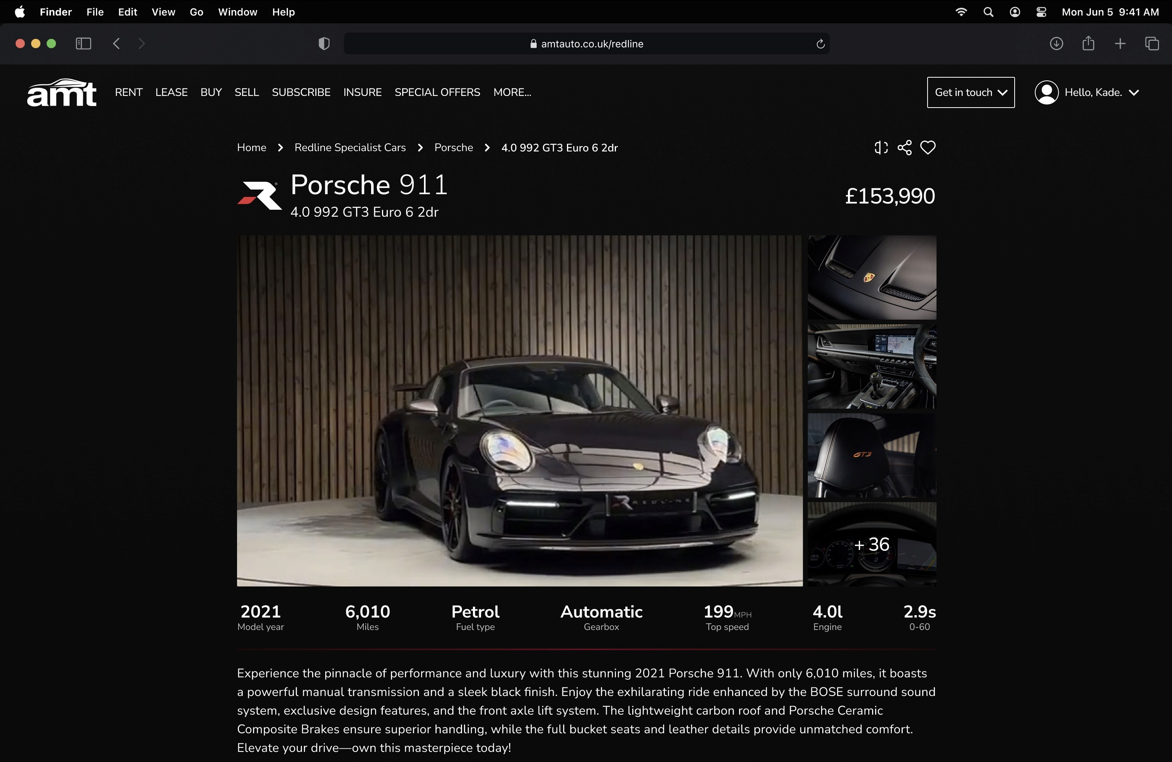Open the Safari share sheet
This screenshot has height=762, width=1172.
(x=1088, y=43)
